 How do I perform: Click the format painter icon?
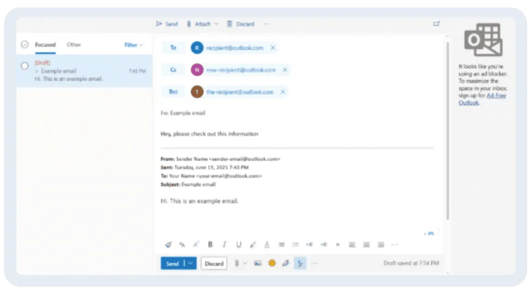(168, 245)
